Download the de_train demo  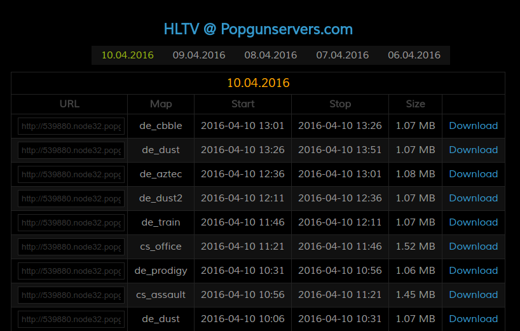473,222
